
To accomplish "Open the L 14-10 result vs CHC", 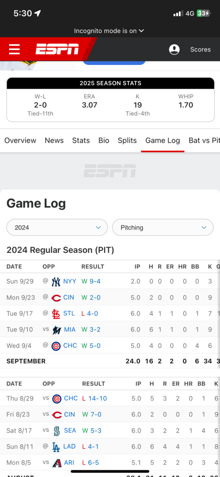I will [x=94, y=398].
